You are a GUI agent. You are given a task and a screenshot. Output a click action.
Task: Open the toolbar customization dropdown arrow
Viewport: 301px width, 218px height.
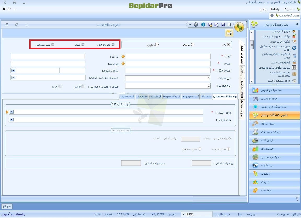(190, 25)
